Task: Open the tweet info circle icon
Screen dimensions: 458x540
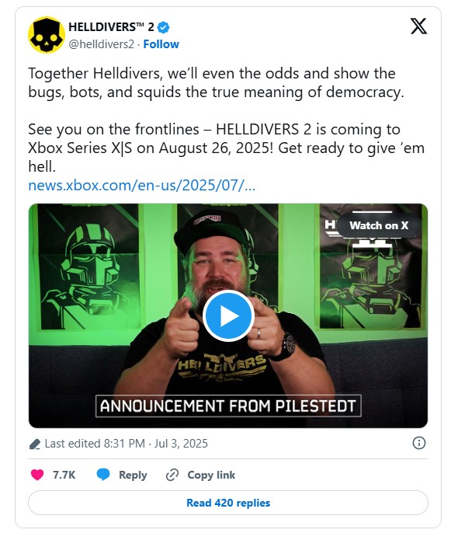Action: click(x=418, y=443)
